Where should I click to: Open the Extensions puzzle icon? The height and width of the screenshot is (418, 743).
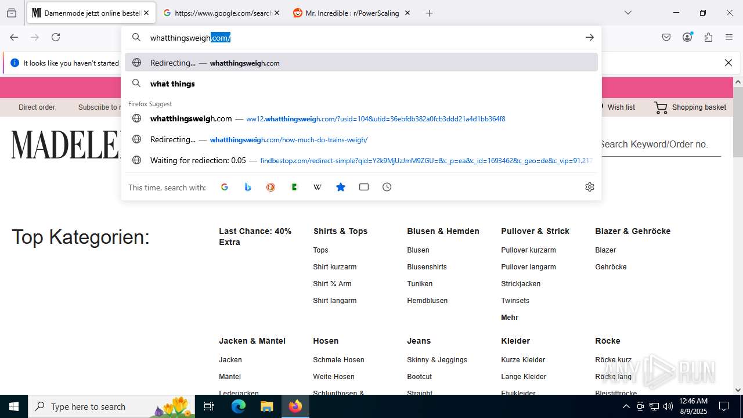pyautogui.click(x=708, y=37)
